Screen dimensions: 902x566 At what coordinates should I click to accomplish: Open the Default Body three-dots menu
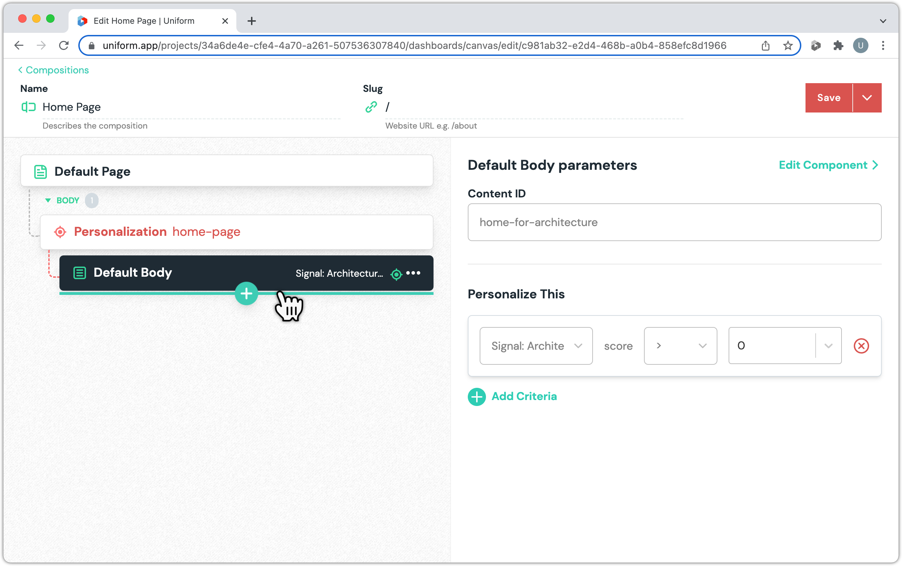click(x=413, y=273)
